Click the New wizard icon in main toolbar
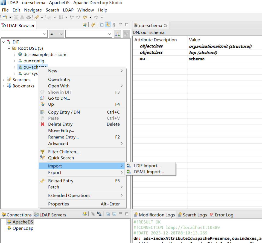The height and width of the screenshot is (243, 262). pyautogui.click(x=5, y=17)
